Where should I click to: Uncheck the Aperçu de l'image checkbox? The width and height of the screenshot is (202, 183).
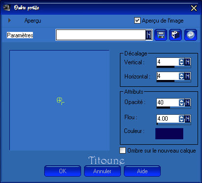[x=137, y=21]
